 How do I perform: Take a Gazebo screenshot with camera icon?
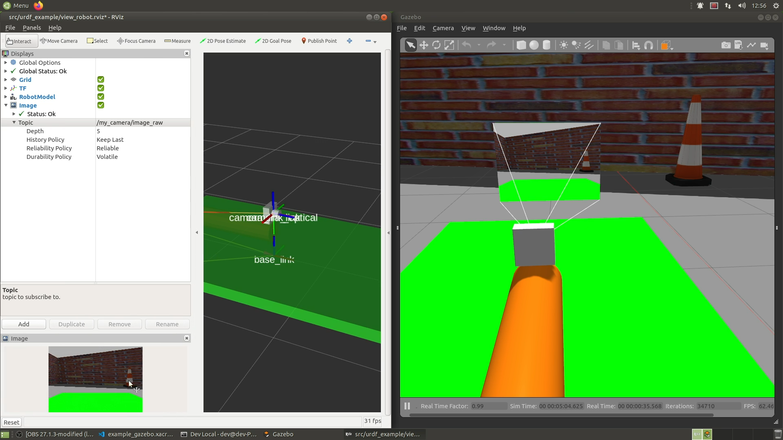click(x=726, y=45)
